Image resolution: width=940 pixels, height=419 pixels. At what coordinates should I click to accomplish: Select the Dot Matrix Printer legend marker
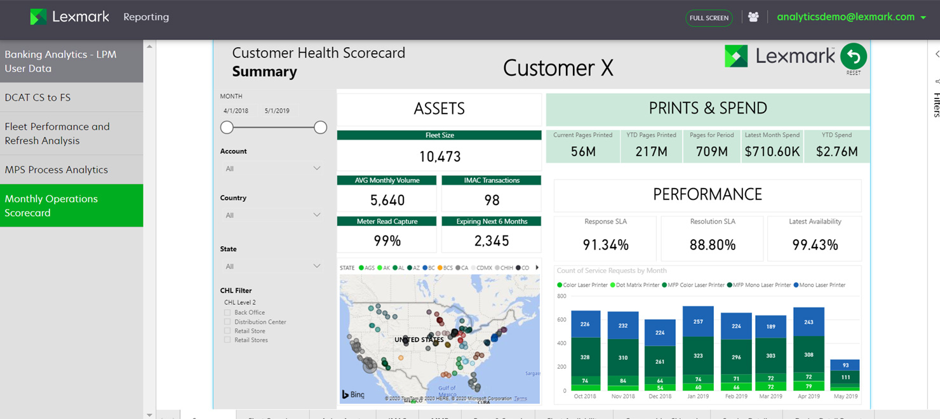point(613,285)
